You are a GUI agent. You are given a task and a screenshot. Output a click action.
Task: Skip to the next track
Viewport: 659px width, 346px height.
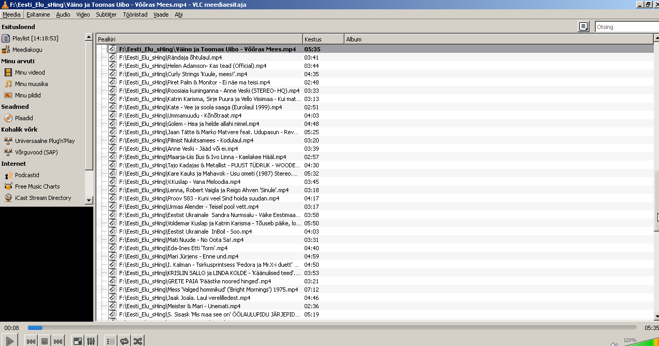click(x=58, y=341)
